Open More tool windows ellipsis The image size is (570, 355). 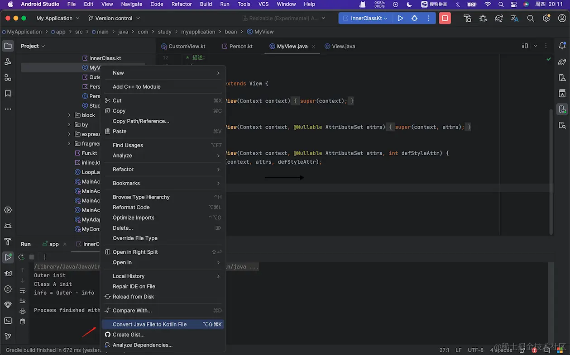[x=8, y=109]
